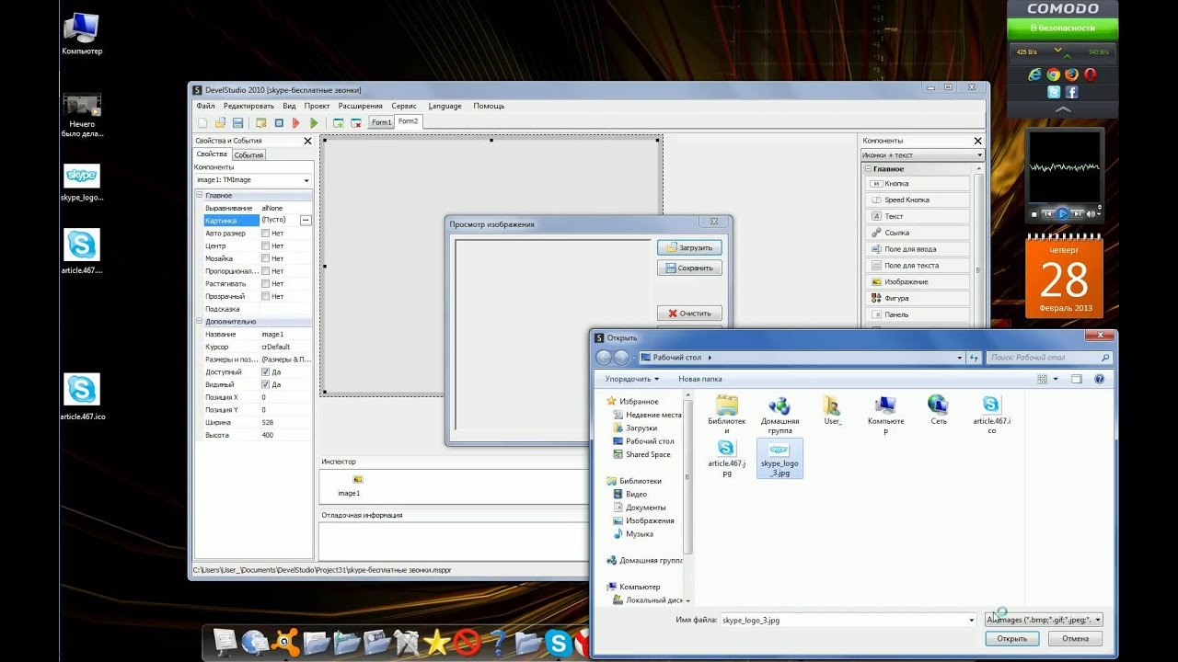Toggle the Центр checkbox
Image resolution: width=1178 pixels, height=662 pixels.
click(x=265, y=245)
